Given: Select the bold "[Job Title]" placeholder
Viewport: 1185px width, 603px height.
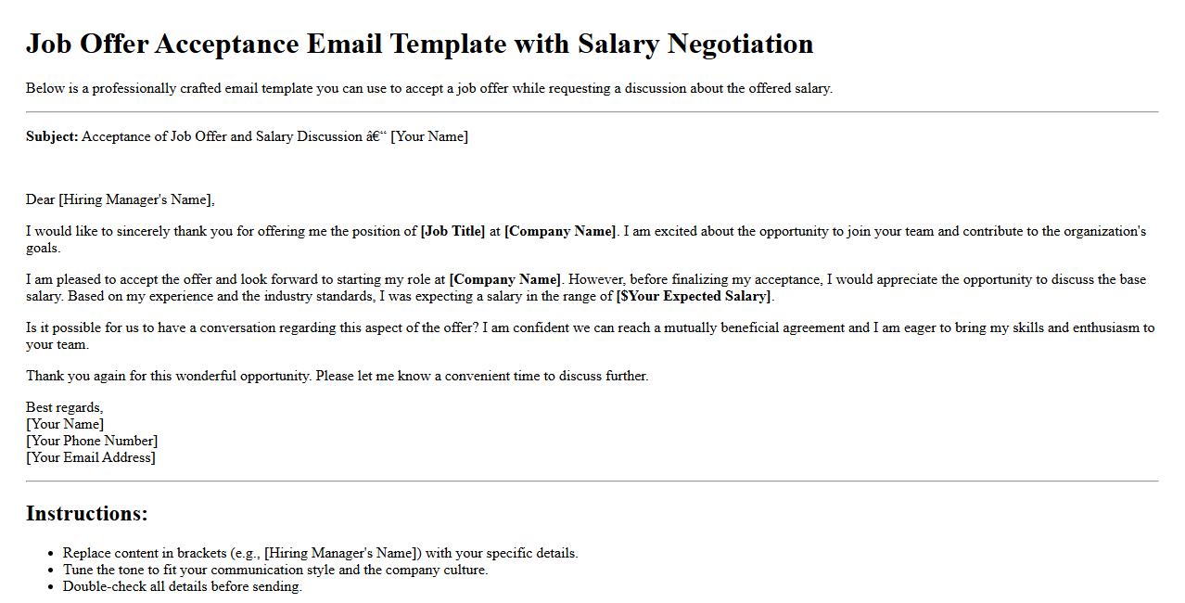Looking at the screenshot, I should point(452,231).
